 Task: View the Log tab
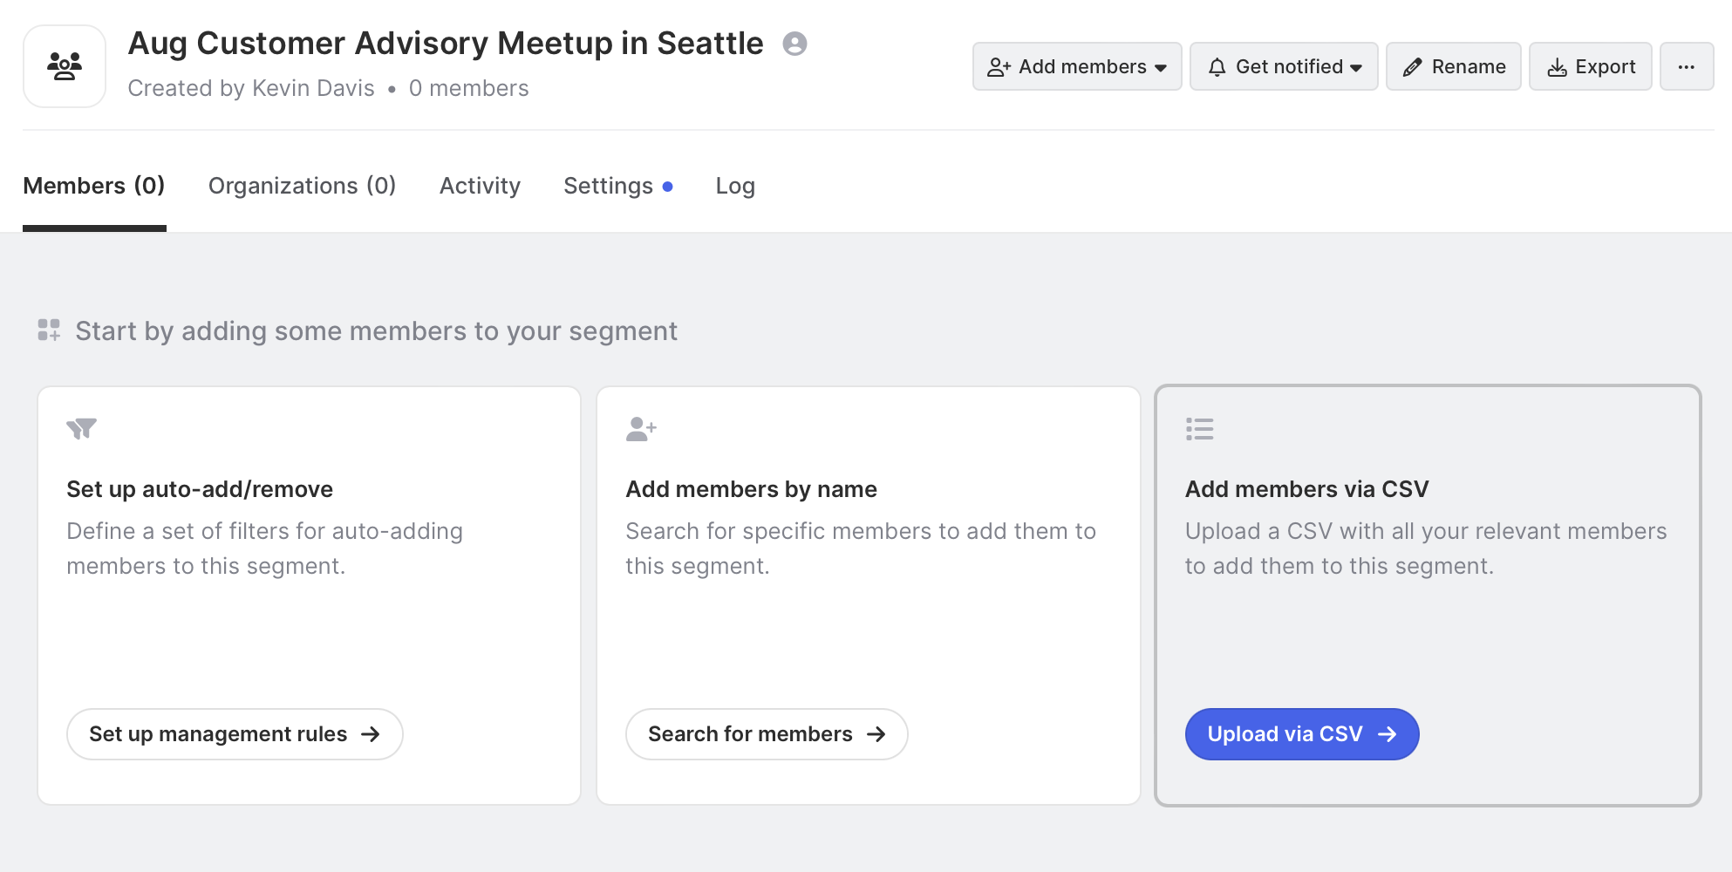735,186
